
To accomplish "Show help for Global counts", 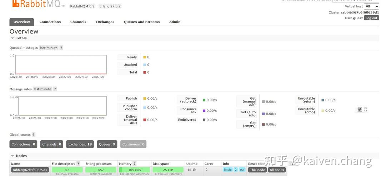I will pos(34,135).
